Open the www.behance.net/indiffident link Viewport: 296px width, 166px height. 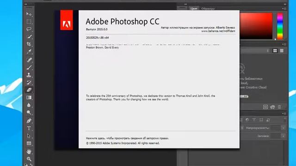[x=218, y=31]
